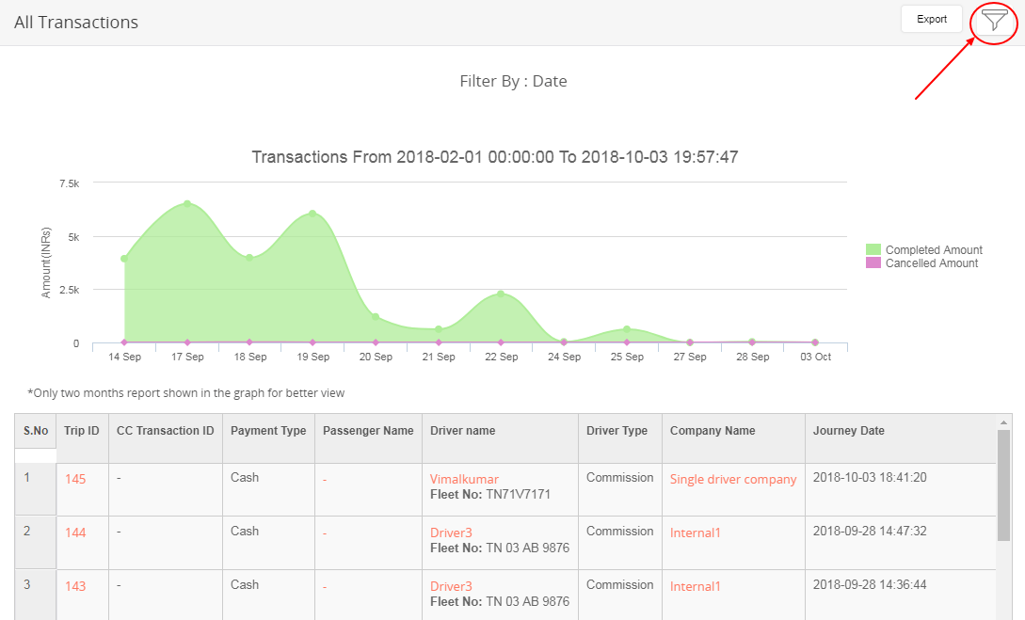Screen dimensions: 1025x620
Task: Open Trip ID 143 link
Action: [x=75, y=586]
